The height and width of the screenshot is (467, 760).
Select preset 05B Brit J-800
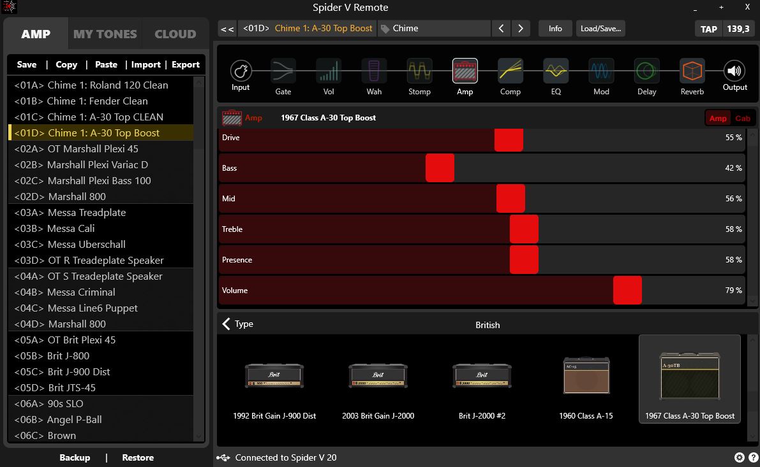coord(101,356)
